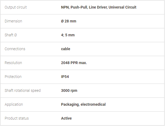Click the Application row label

[14, 104]
